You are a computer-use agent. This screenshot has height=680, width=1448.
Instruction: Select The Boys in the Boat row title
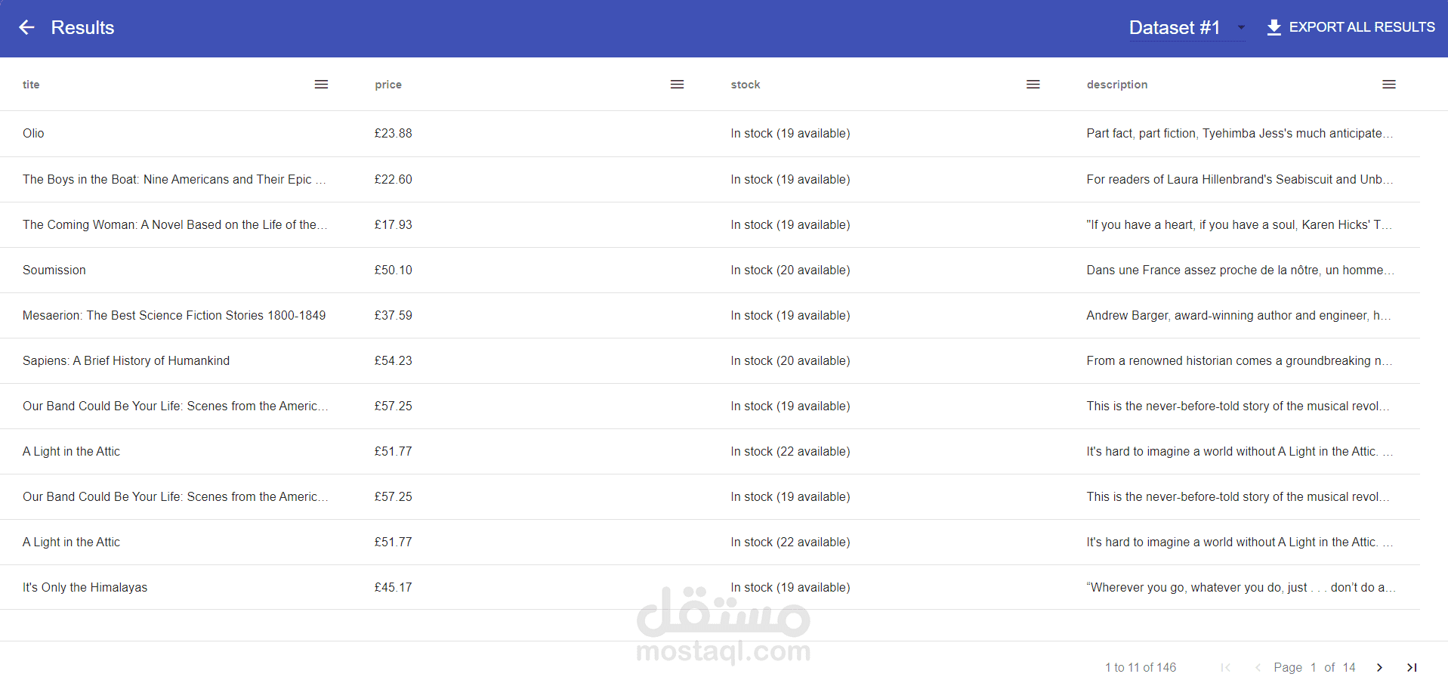pyautogui.click(x=174, y=179)
